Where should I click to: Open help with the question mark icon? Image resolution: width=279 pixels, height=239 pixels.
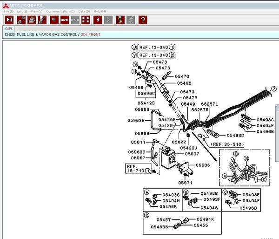pos(143,20)
